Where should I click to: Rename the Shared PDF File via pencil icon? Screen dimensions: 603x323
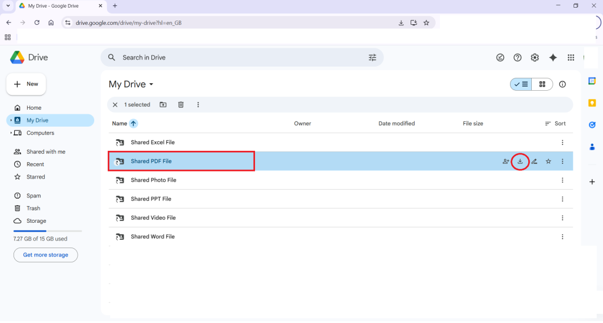coord(534,161)
